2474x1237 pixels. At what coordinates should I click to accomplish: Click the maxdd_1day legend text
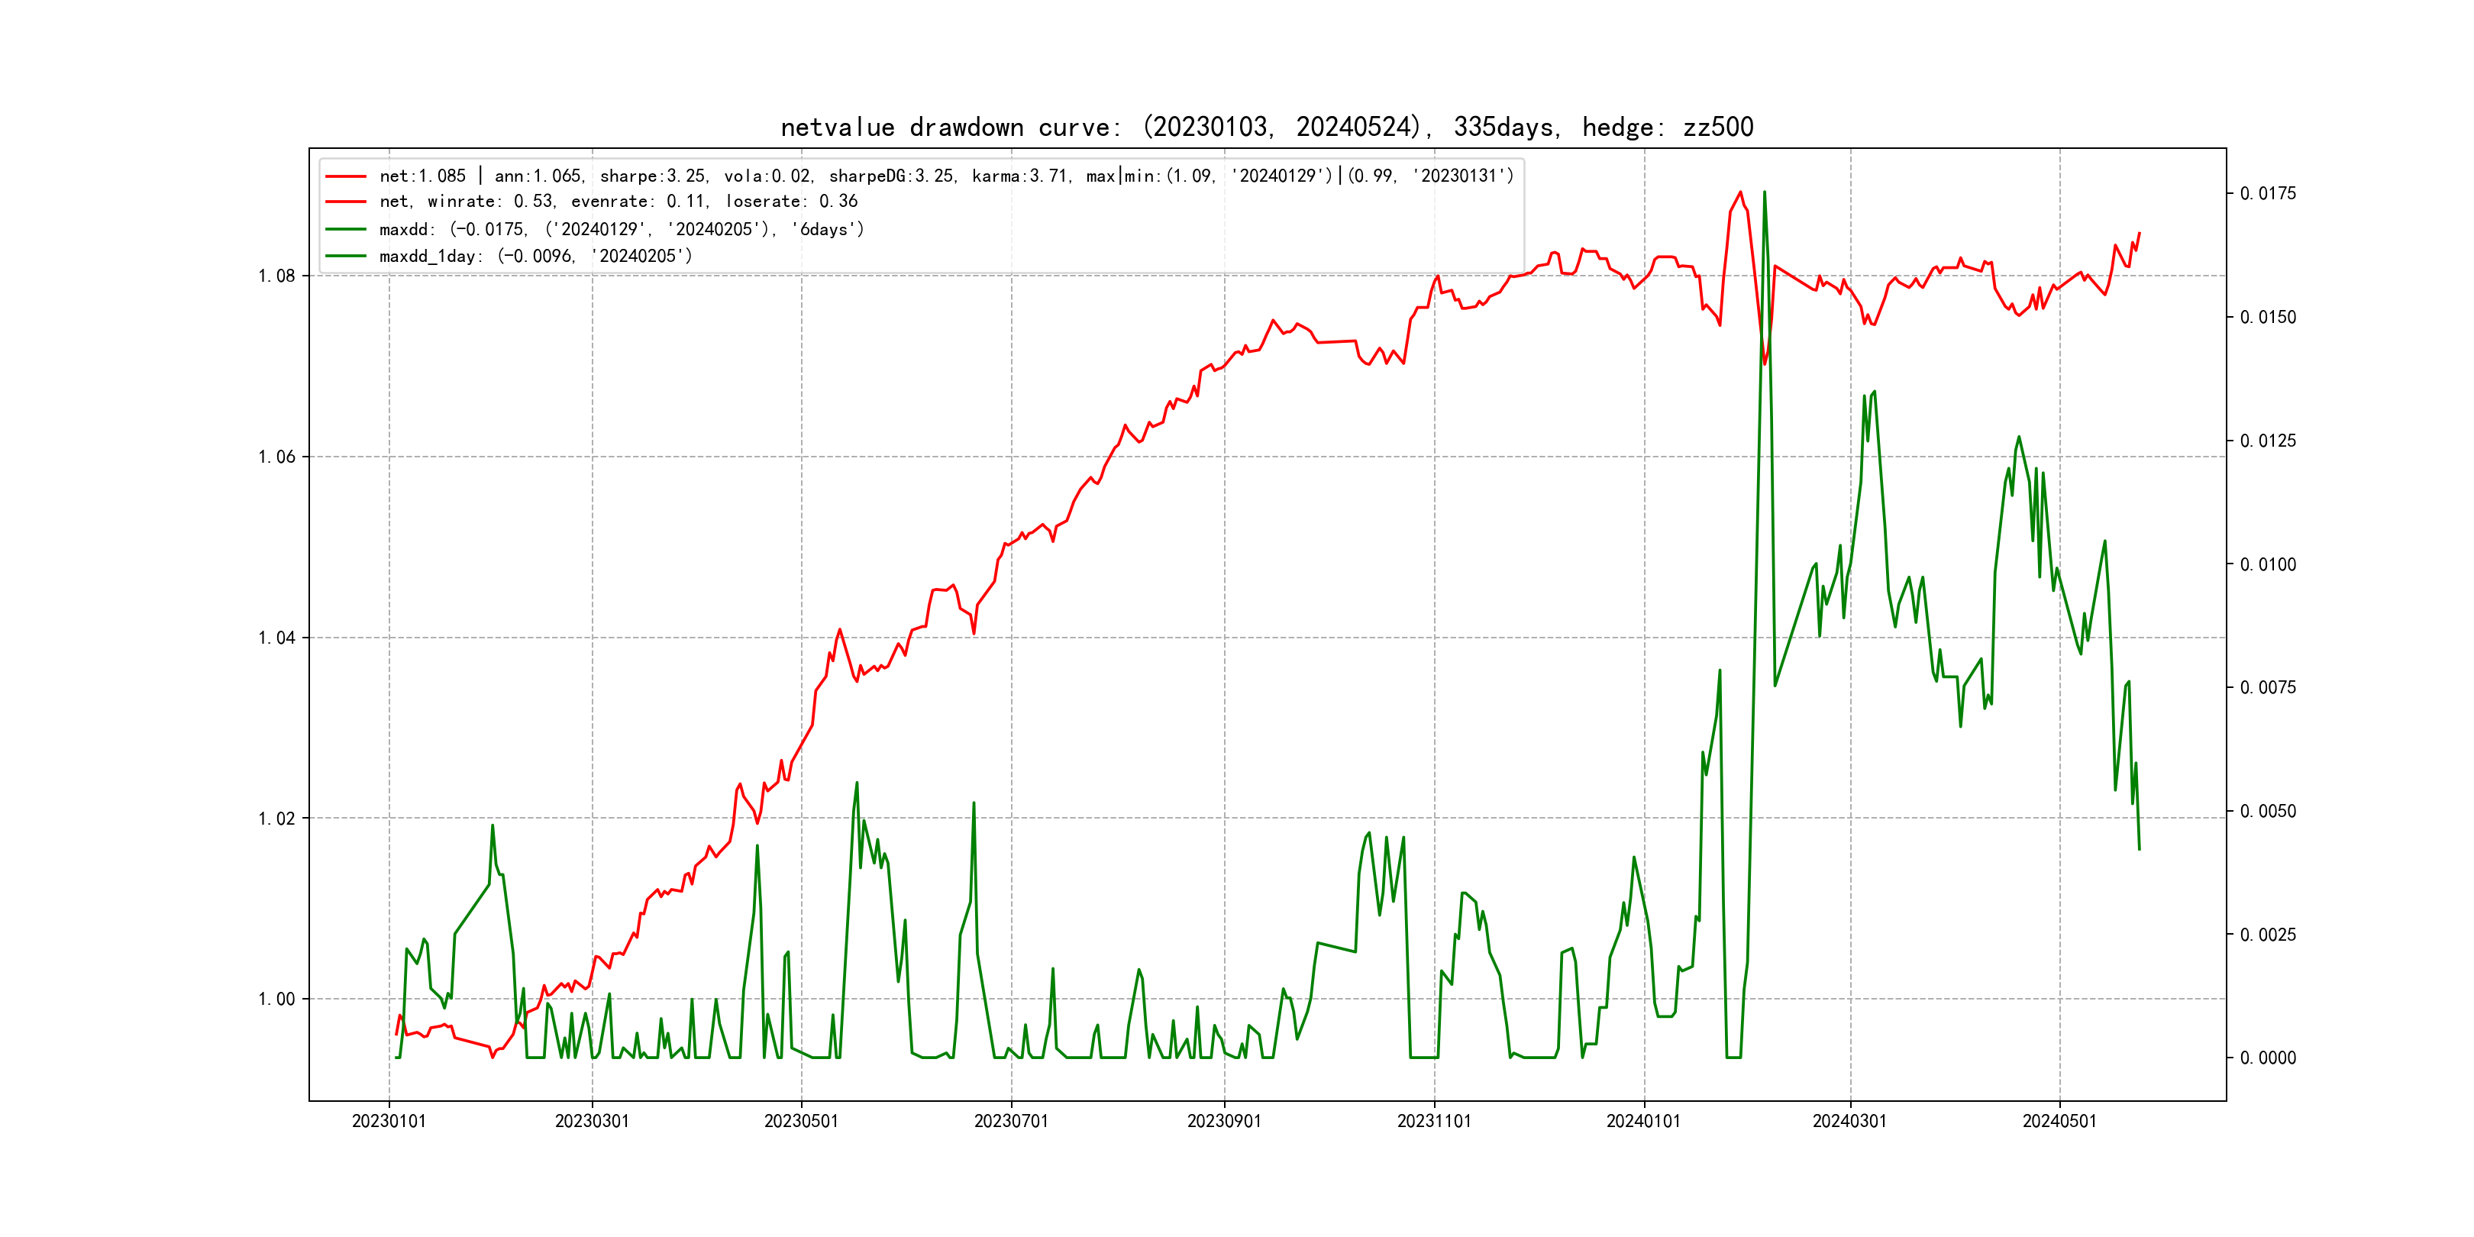point(535,257)
